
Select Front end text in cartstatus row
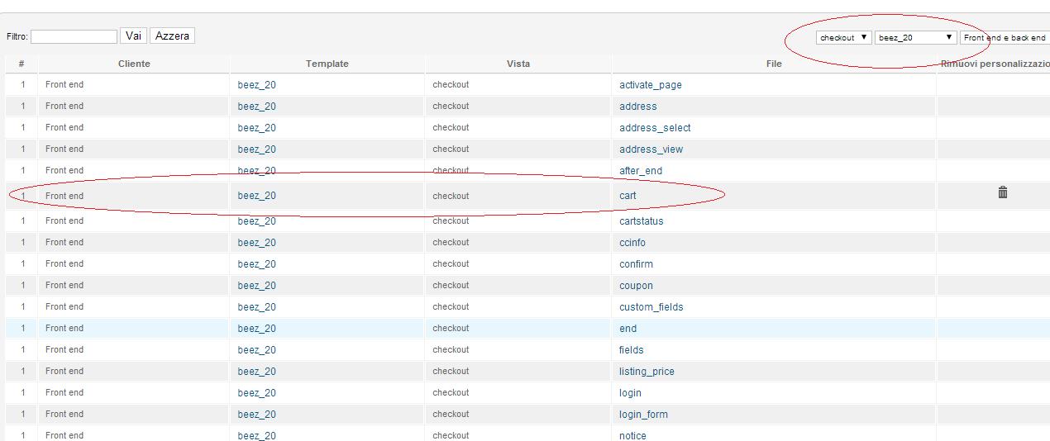pyautogui.click(x=64, y=220)
